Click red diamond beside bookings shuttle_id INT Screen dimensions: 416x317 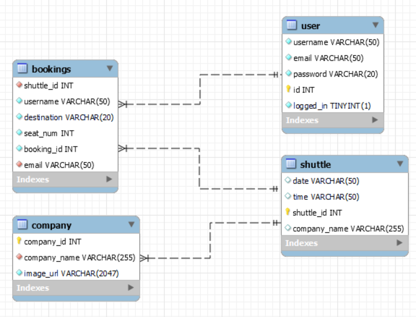[x=19, y=85]
